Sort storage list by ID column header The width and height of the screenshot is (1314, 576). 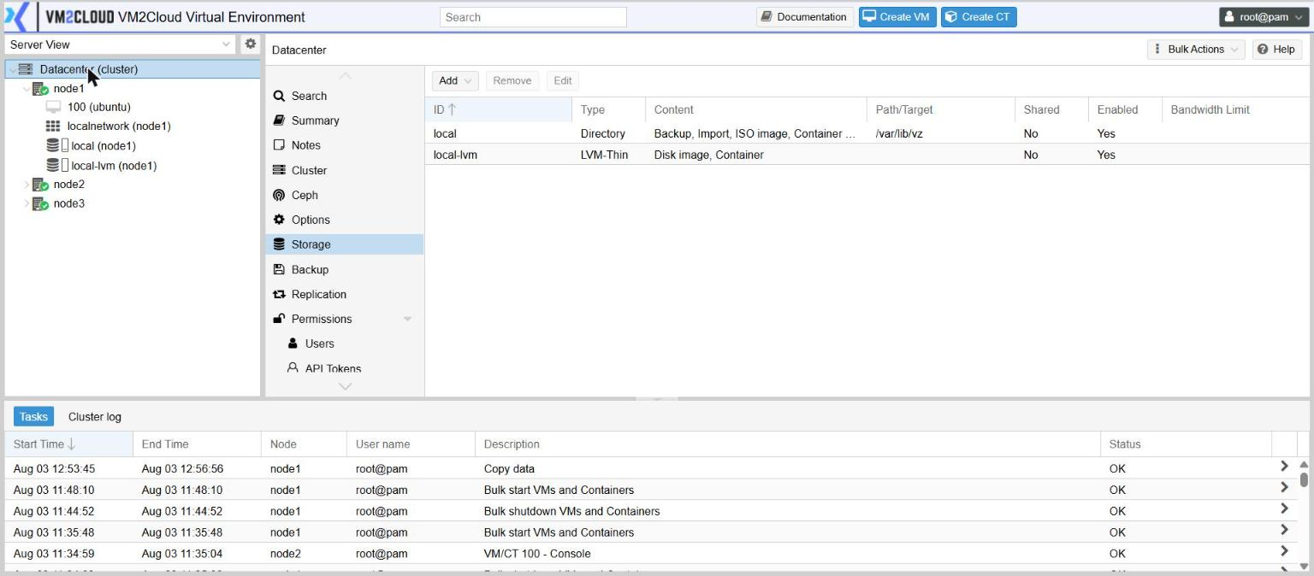tap(498, 109)
